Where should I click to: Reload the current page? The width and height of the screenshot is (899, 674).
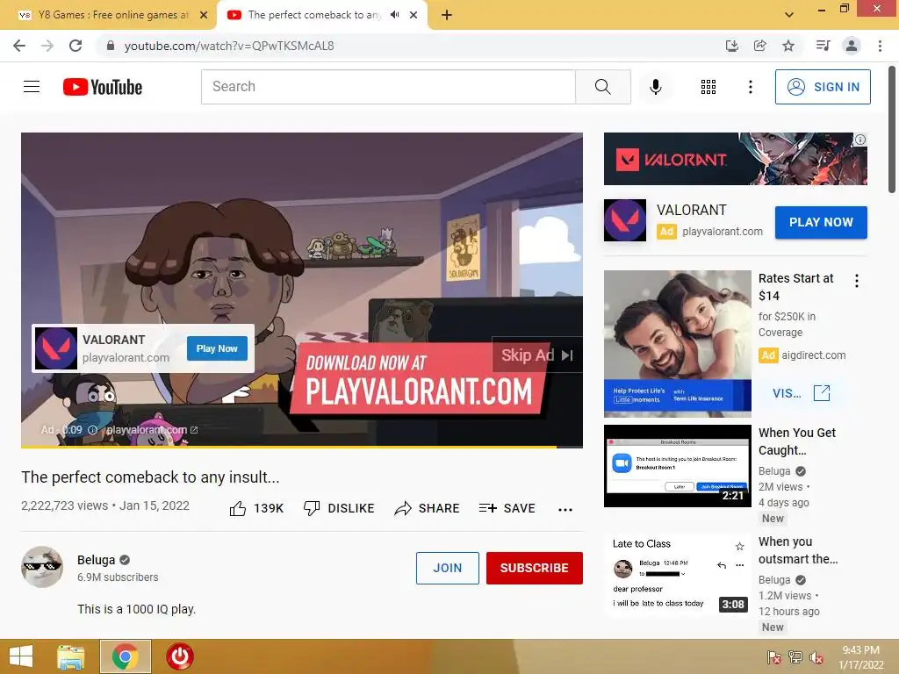76,46
